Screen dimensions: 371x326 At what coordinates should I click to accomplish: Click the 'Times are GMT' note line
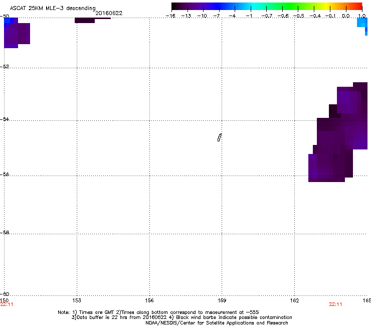[158, 312]
